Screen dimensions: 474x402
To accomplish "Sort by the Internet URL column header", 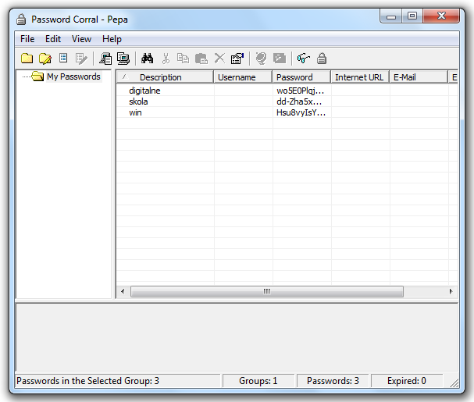I will pyautogui.click(x=360, y=77).
